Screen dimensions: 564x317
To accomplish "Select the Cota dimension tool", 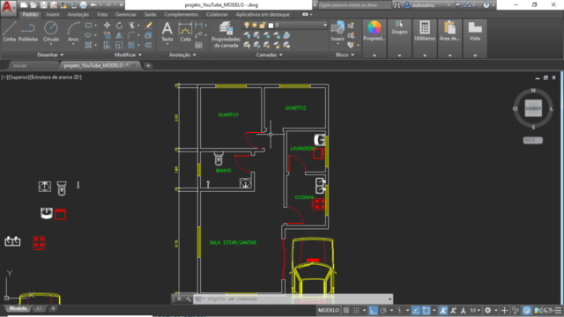I will click(x=185, y=32).
